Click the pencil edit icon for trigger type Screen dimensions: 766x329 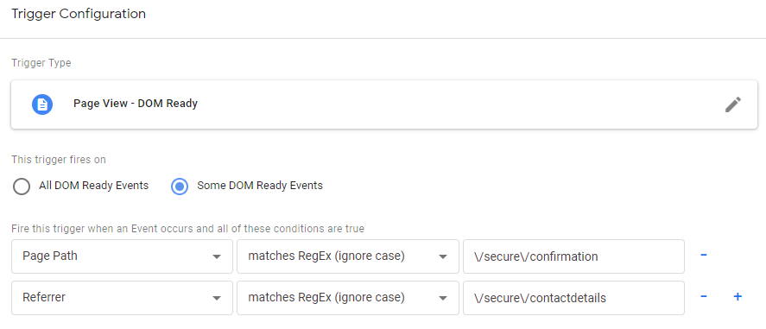(x=733, y=104)
